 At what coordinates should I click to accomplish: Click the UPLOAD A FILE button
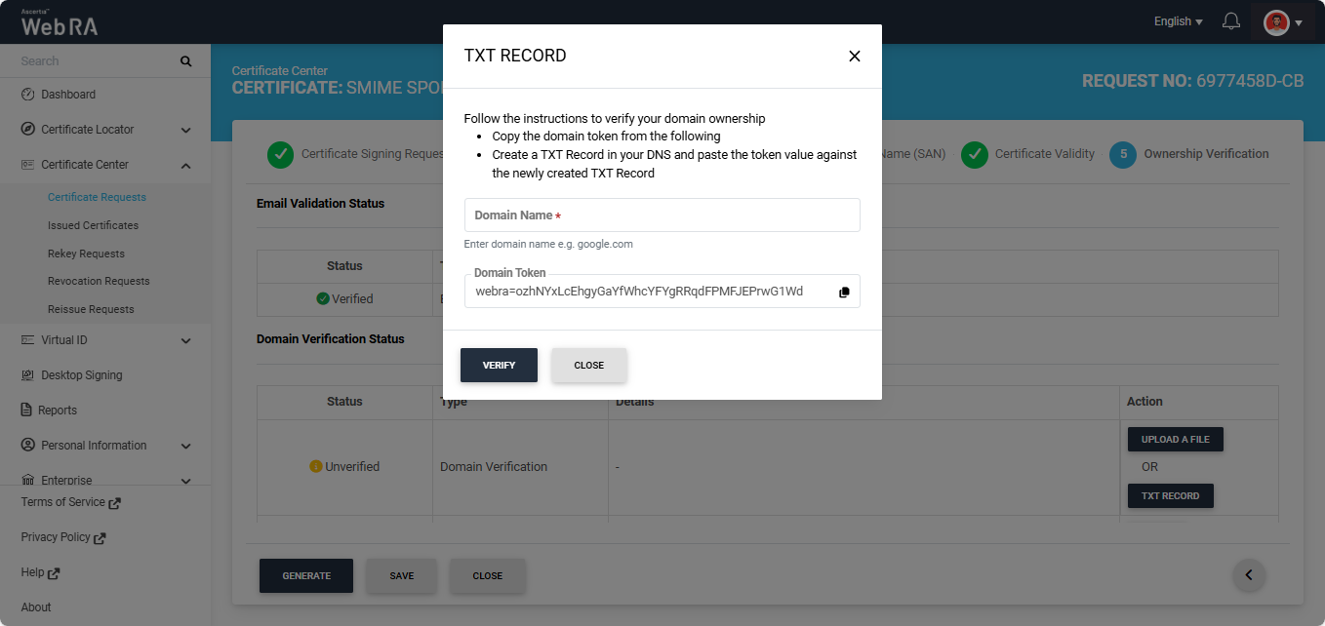pos(1175,440)
